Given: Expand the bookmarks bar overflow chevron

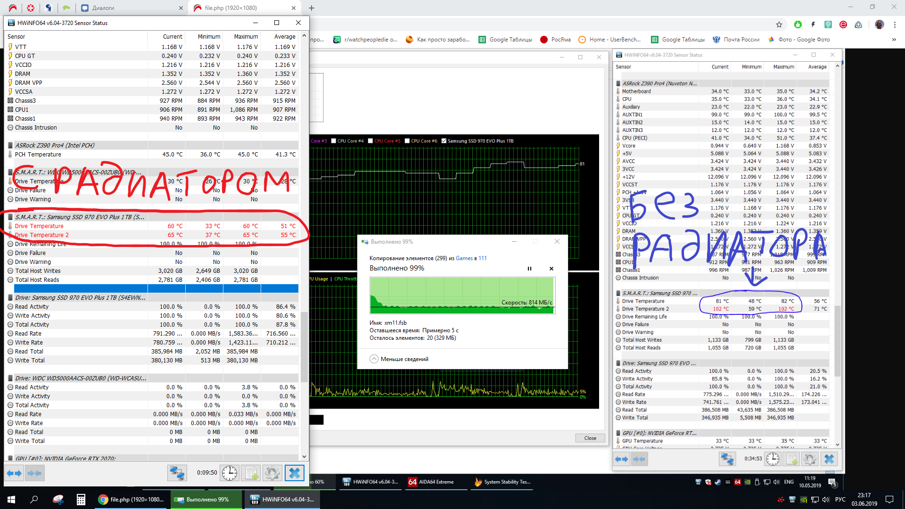Looking at the screenshot, I should (x=894, y=40).
